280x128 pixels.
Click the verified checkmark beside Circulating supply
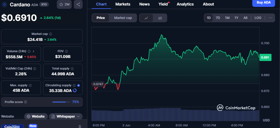pyautogui.click(x=79, y=85)
